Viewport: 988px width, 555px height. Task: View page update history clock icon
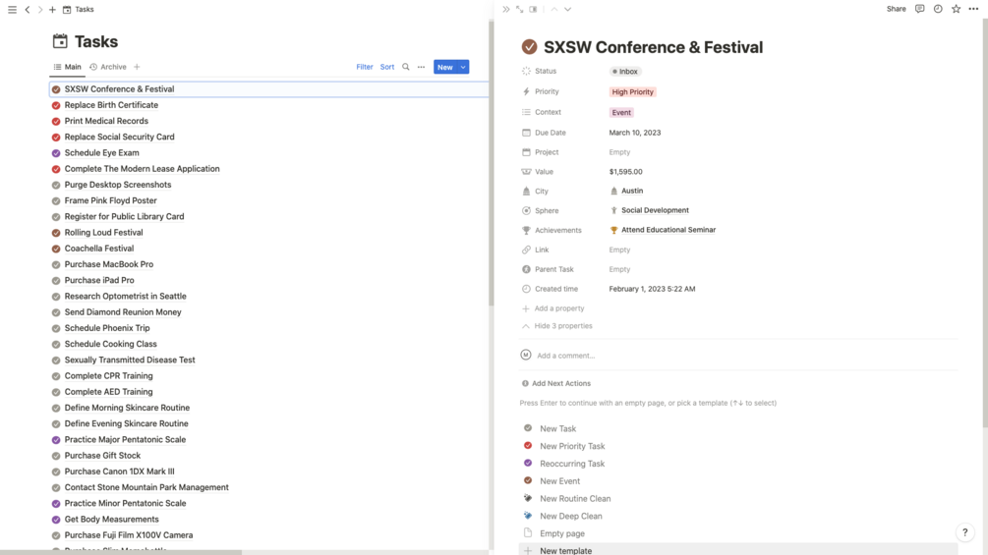(x=938, y=9)
